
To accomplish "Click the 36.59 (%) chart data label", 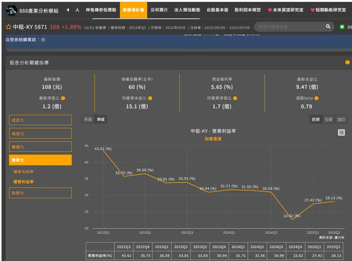I will (145, 170).
